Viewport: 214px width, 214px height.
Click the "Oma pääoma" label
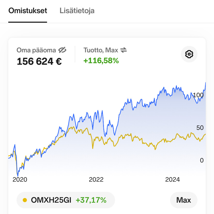coord(36,50)
